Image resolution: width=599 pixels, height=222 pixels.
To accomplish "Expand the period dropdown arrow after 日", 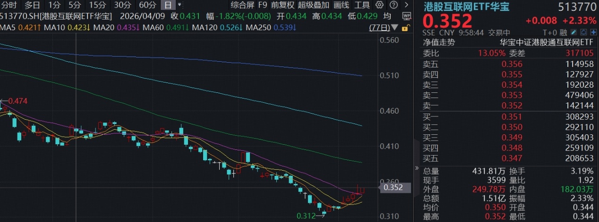I will point(179,5).
